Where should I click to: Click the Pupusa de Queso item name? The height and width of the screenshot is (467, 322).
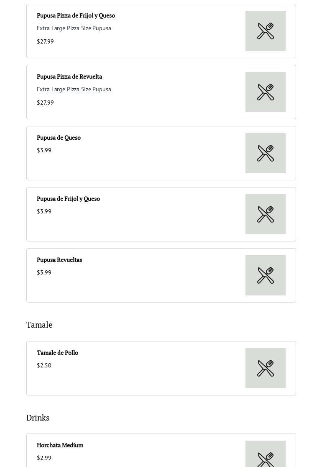tap(59, 138)
